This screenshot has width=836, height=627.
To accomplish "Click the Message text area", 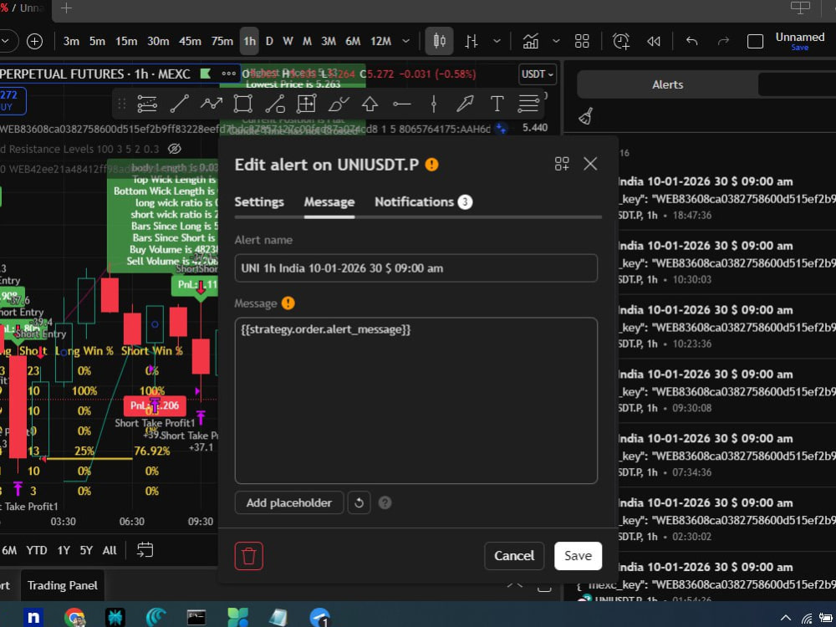I will [x=415, y=400].
